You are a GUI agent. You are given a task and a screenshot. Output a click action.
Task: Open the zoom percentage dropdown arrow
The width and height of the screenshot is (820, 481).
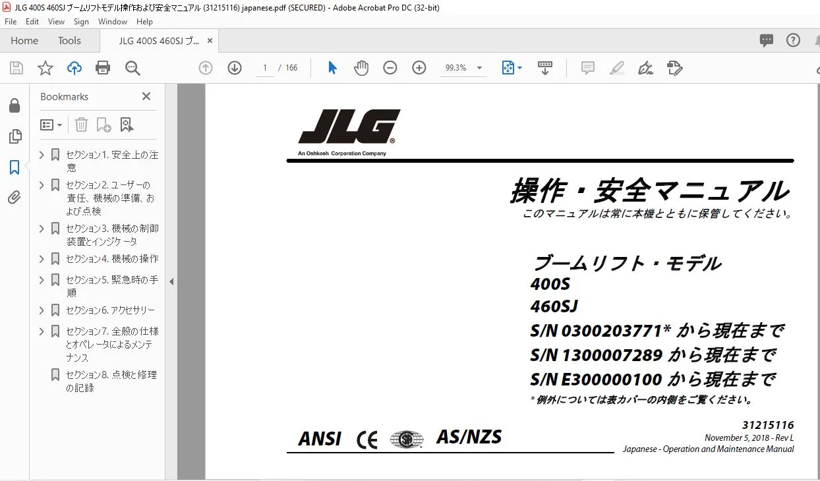479,68
